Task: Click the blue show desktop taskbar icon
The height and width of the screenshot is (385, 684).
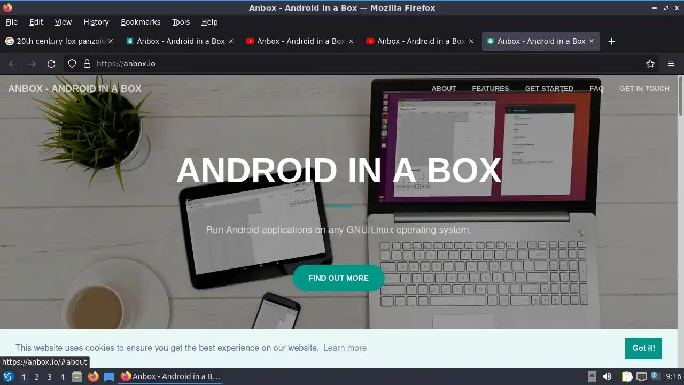Action: [109, 376]
